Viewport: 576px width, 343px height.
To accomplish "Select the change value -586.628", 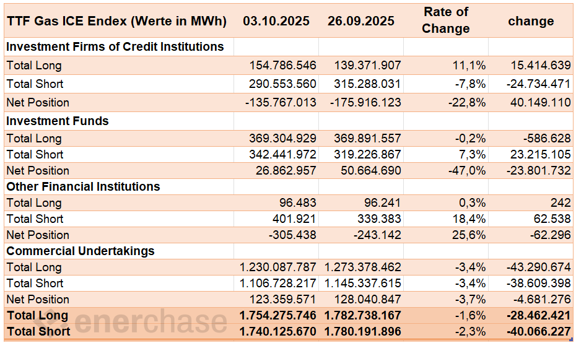I will [548, 139].
